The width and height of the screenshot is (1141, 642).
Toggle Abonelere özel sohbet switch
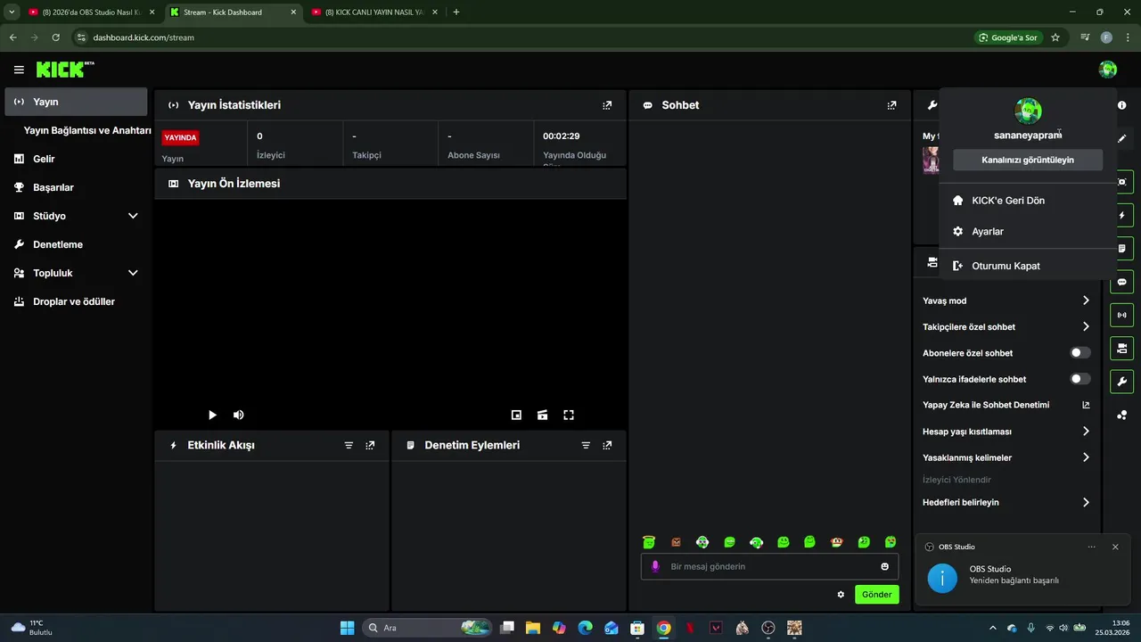tap(1080, 353)
